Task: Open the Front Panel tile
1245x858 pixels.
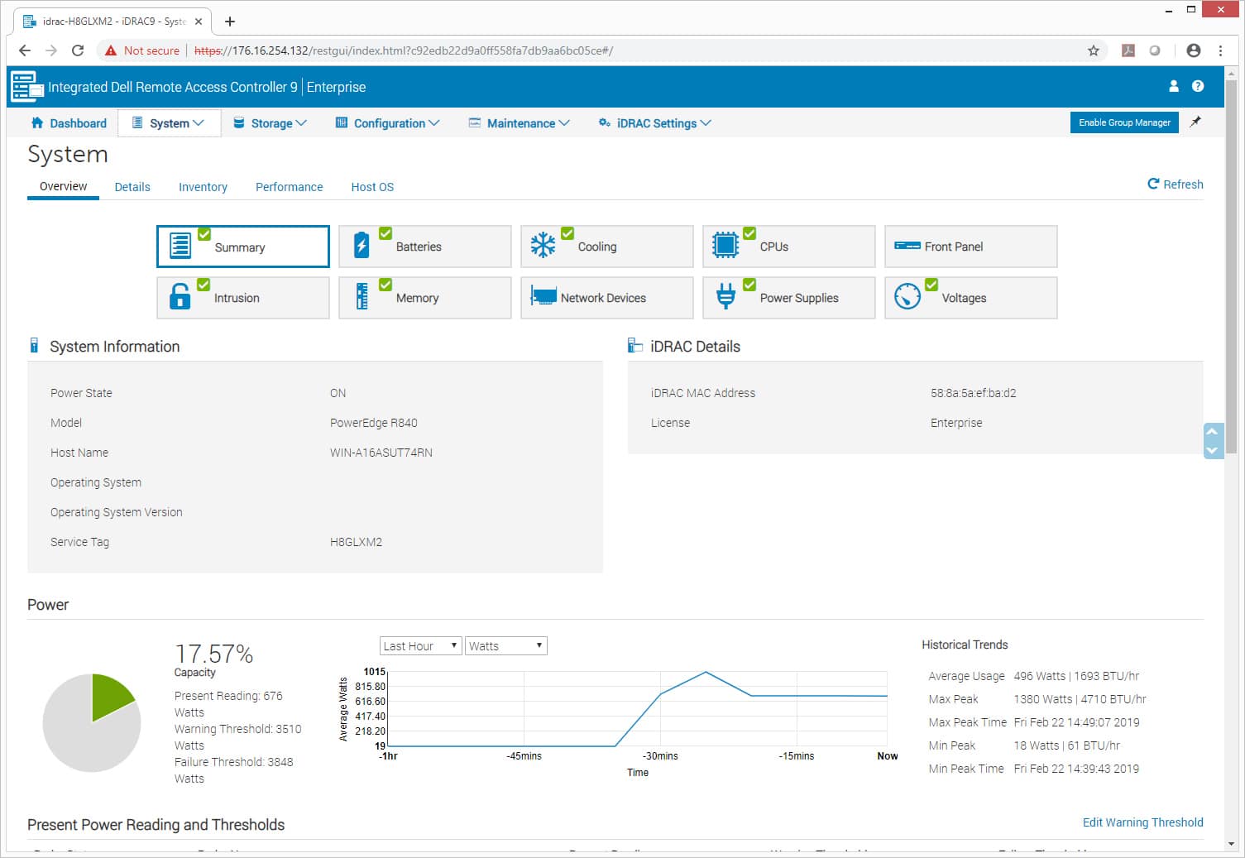Action: (x=970, y=247)
